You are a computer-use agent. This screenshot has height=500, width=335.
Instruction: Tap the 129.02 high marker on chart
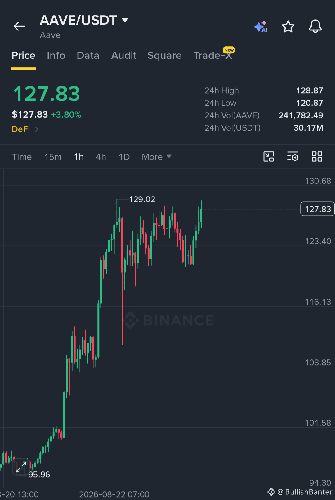click(x=142, y=199)
